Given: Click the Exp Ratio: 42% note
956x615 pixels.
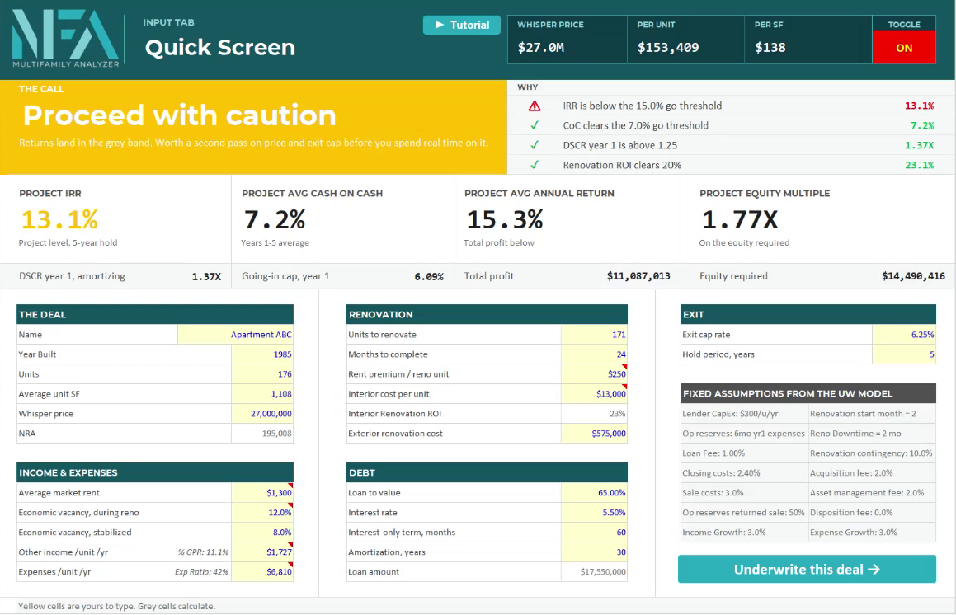Looking at the screenshot, I should coord(202,572).
